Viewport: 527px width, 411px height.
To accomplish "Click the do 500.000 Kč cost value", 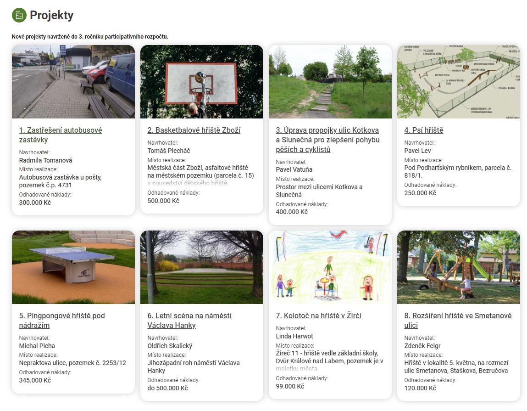I will click(168, 388).
